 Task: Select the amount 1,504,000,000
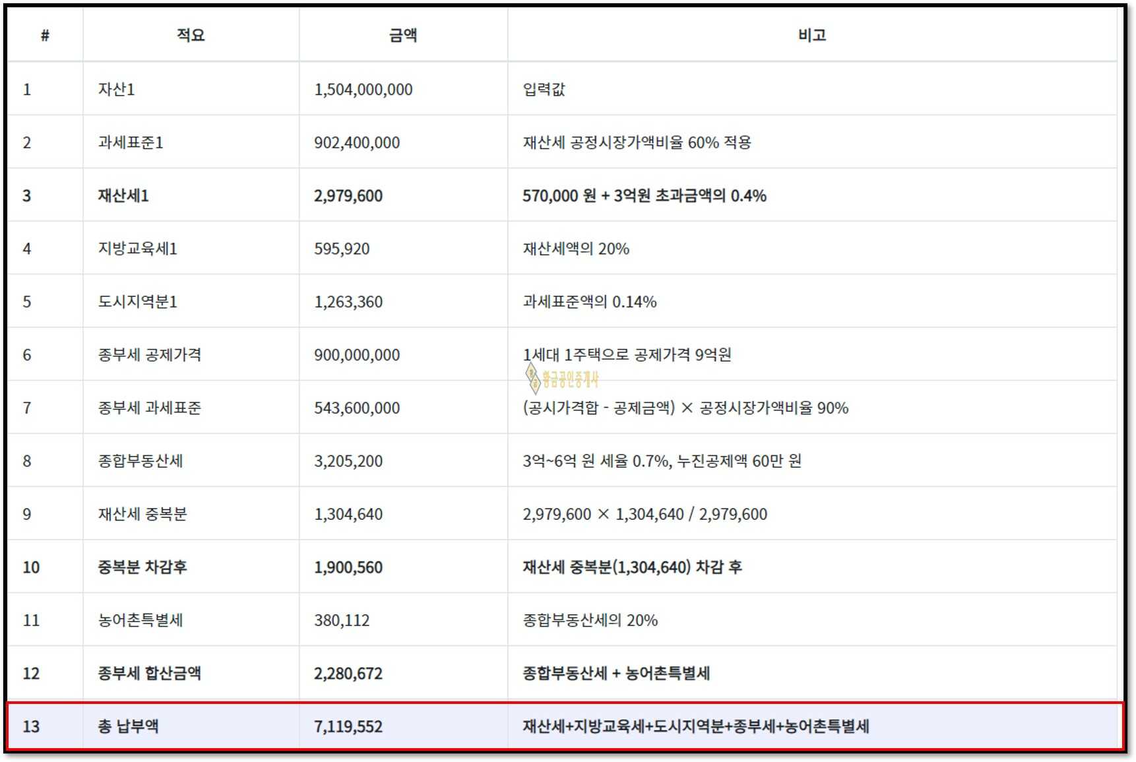click(x=363, y=89)
